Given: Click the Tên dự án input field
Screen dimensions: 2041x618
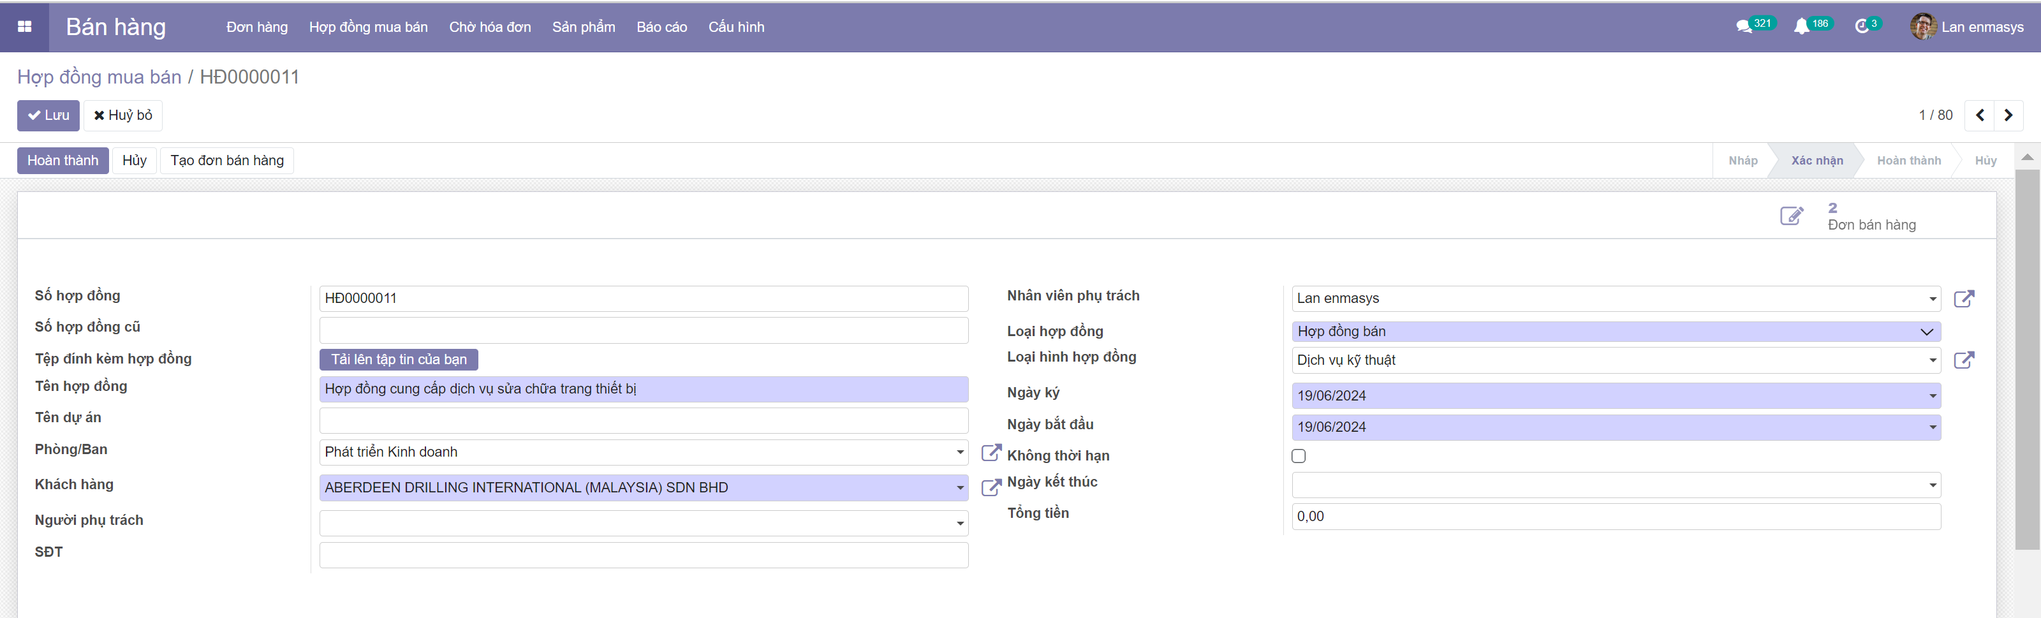Looking at the screenshot, I should pyautogui.click(x=642, y=420).
